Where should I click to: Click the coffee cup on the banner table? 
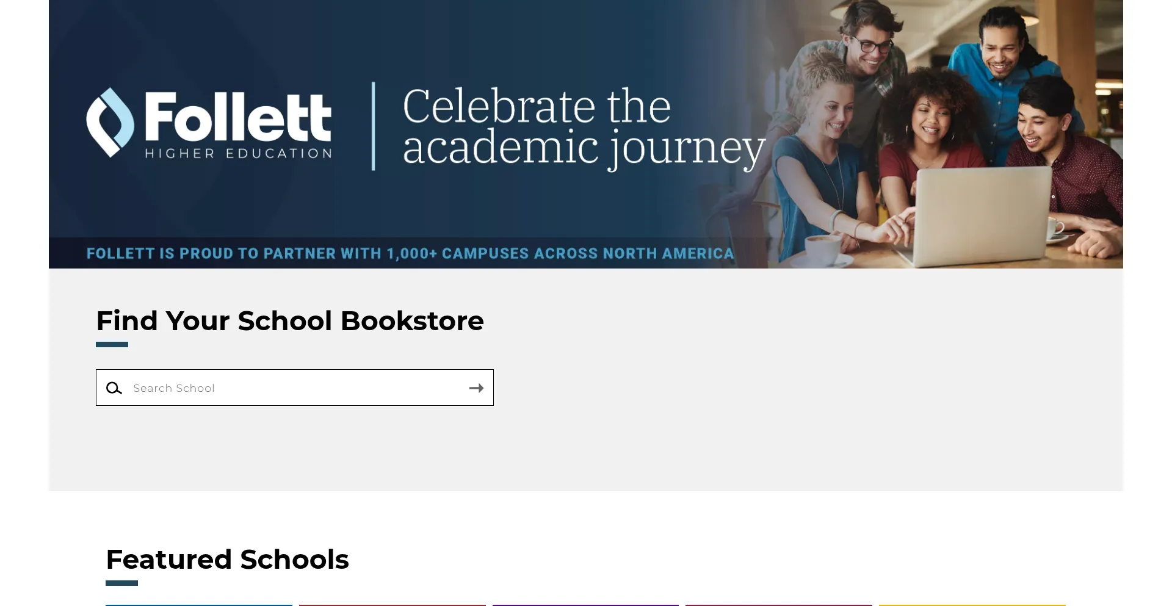(x=824, y=250)
